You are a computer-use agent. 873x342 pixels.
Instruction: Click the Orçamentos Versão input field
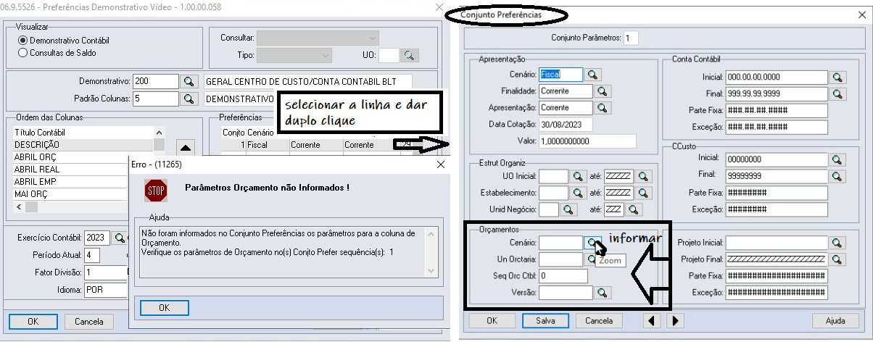566,293
